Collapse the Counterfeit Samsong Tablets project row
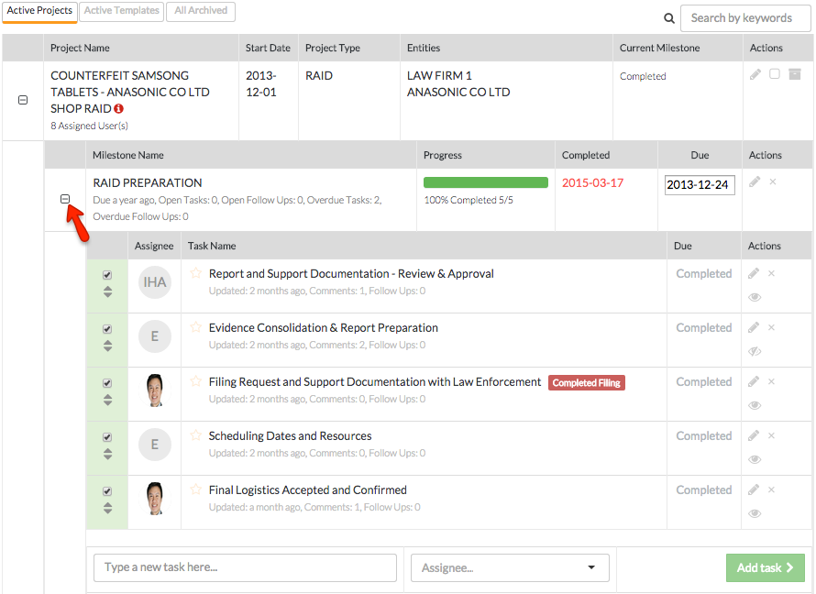 coord(23,100)
